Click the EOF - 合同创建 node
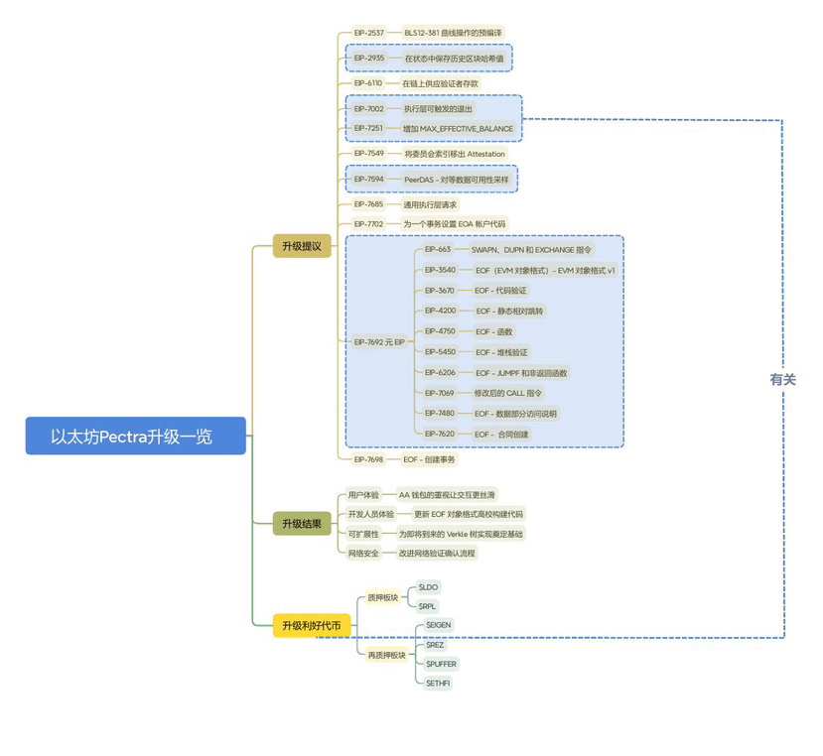Screen dimensions: 823x756 tap(501, 434)
